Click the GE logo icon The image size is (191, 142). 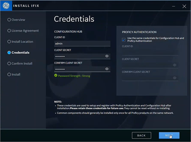point(6,6)
